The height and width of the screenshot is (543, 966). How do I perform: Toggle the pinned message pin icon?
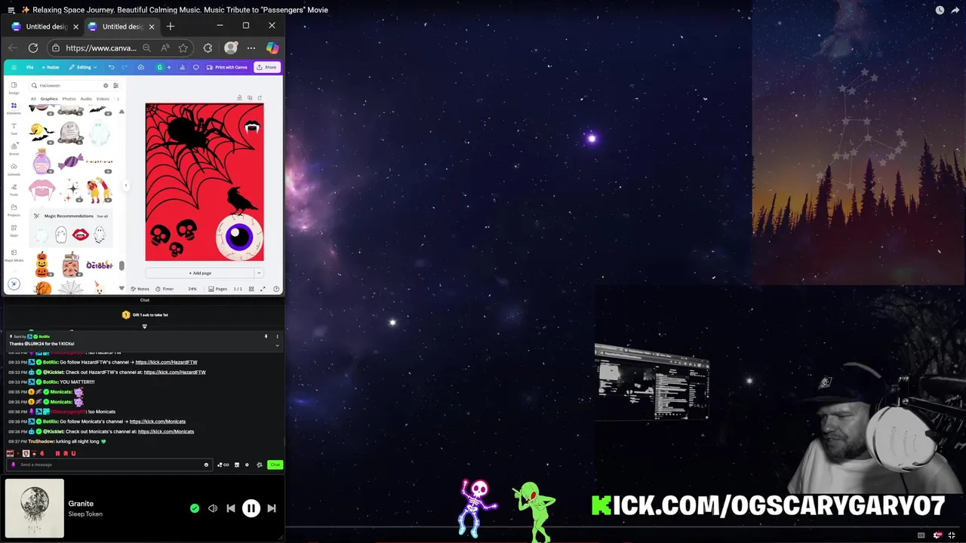tap(266, 336)
